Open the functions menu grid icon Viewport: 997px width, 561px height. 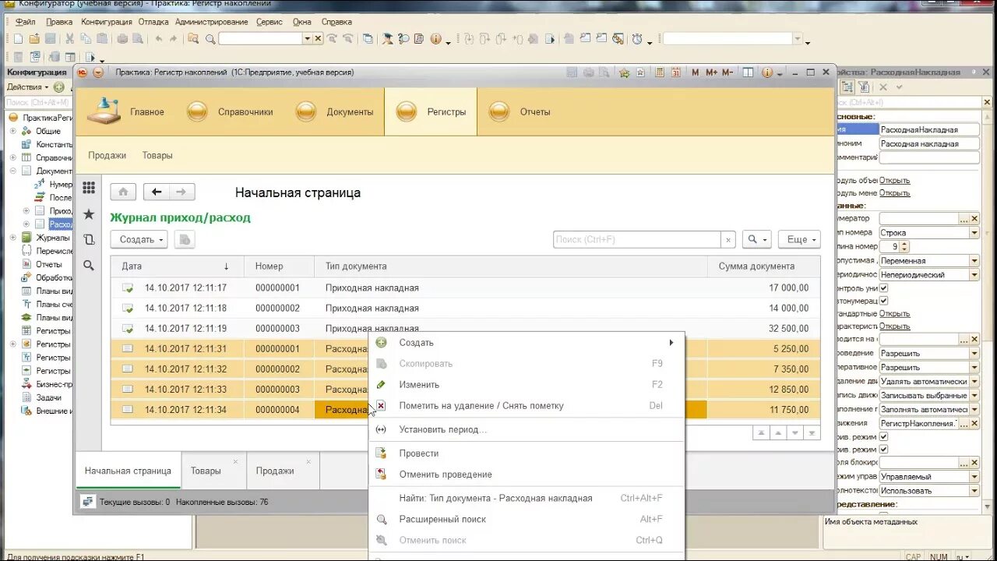pyautogui.click(x=89, y=188)
